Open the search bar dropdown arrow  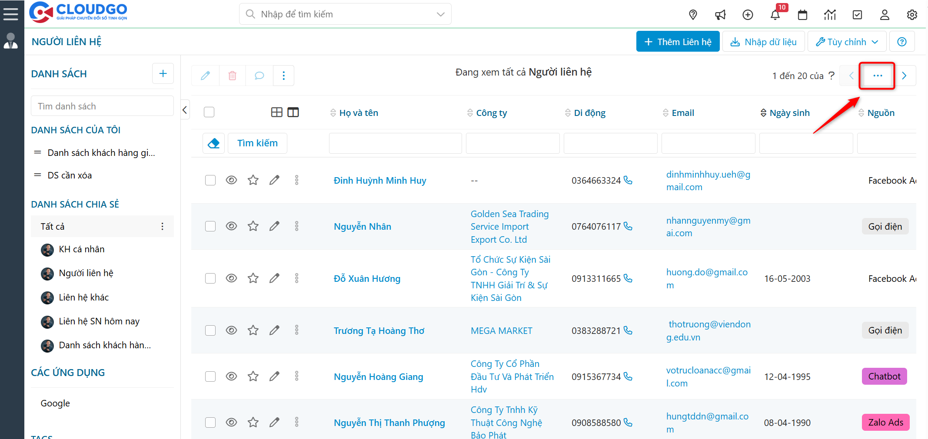(x=440, y=14)
